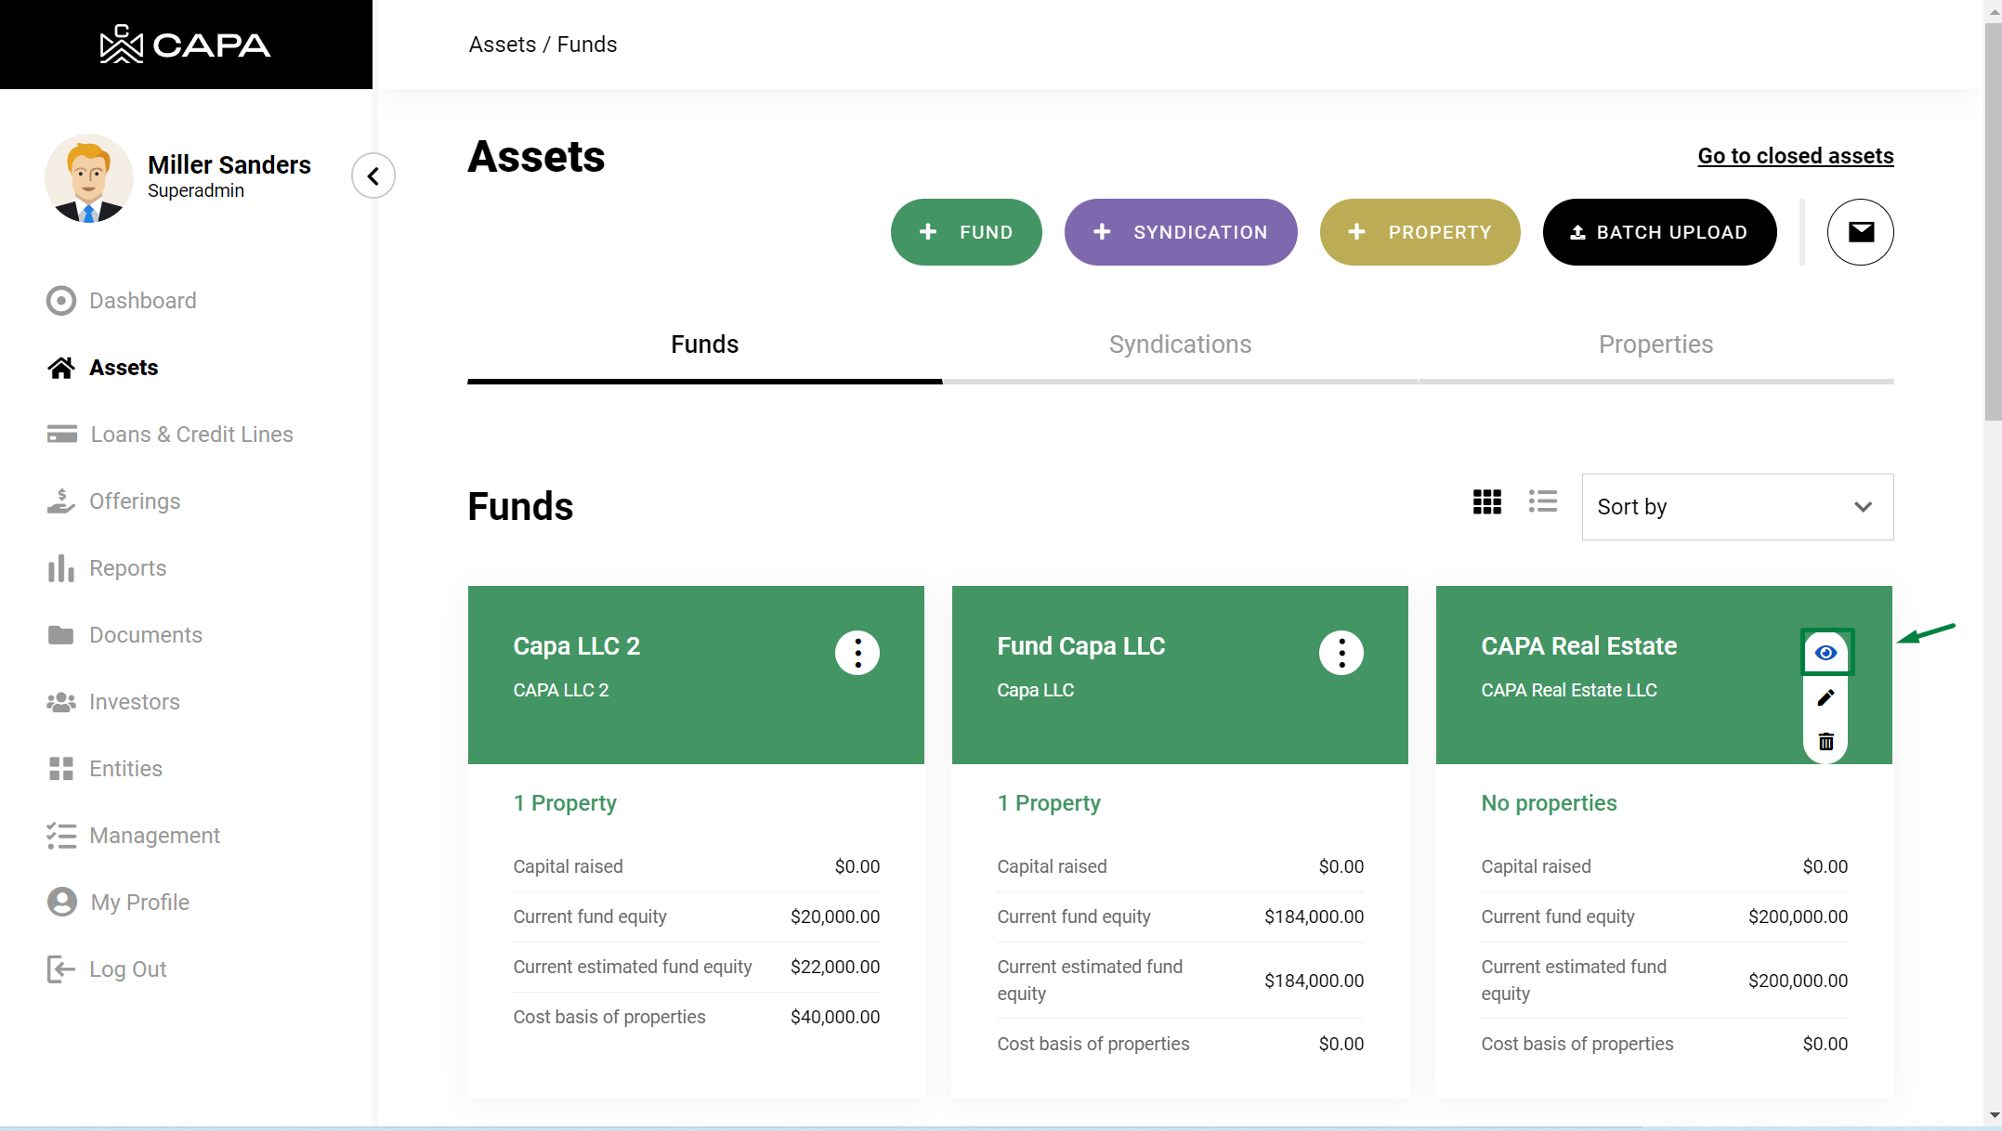
Task: Open three-dot menu on Capa LLC 2 card
Action: (857, 653)
